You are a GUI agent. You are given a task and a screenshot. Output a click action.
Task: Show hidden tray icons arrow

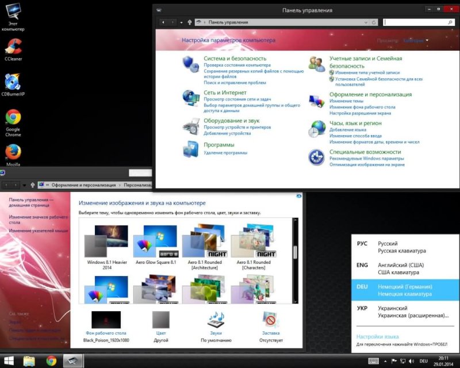[385, 361]
